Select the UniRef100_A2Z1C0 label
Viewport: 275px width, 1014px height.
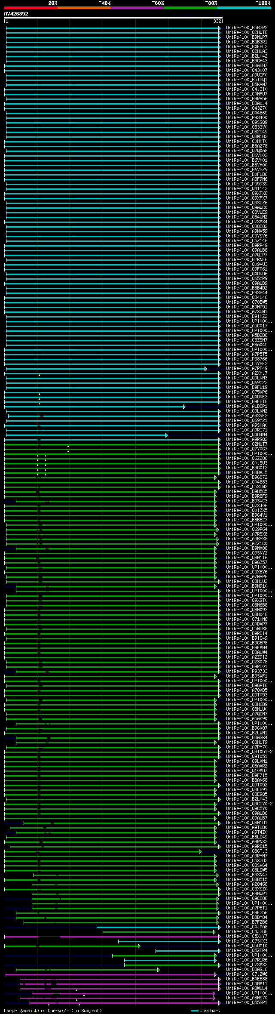(247, 544)
